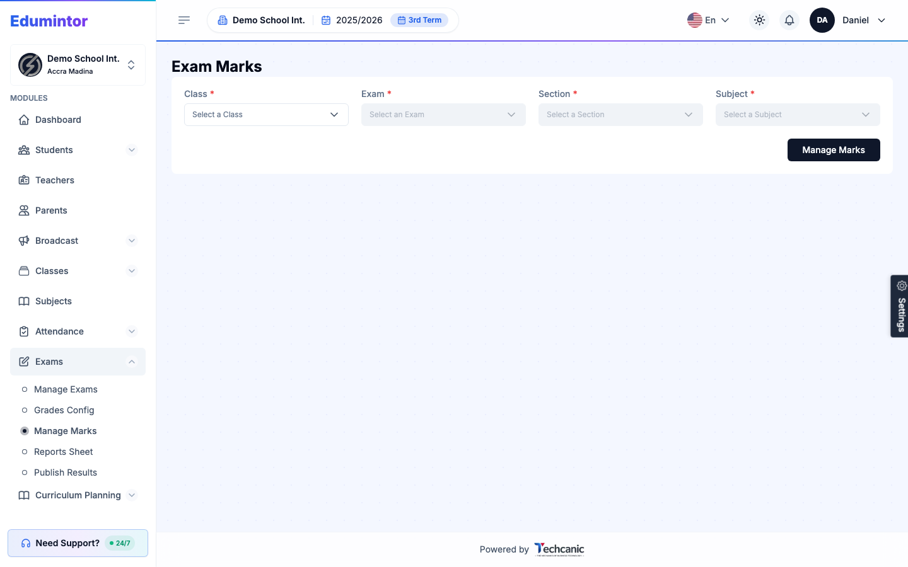The width and height of the screenshot is (908, 567).
Task: Click the Students group icon
Action: [x=24, y=150]
